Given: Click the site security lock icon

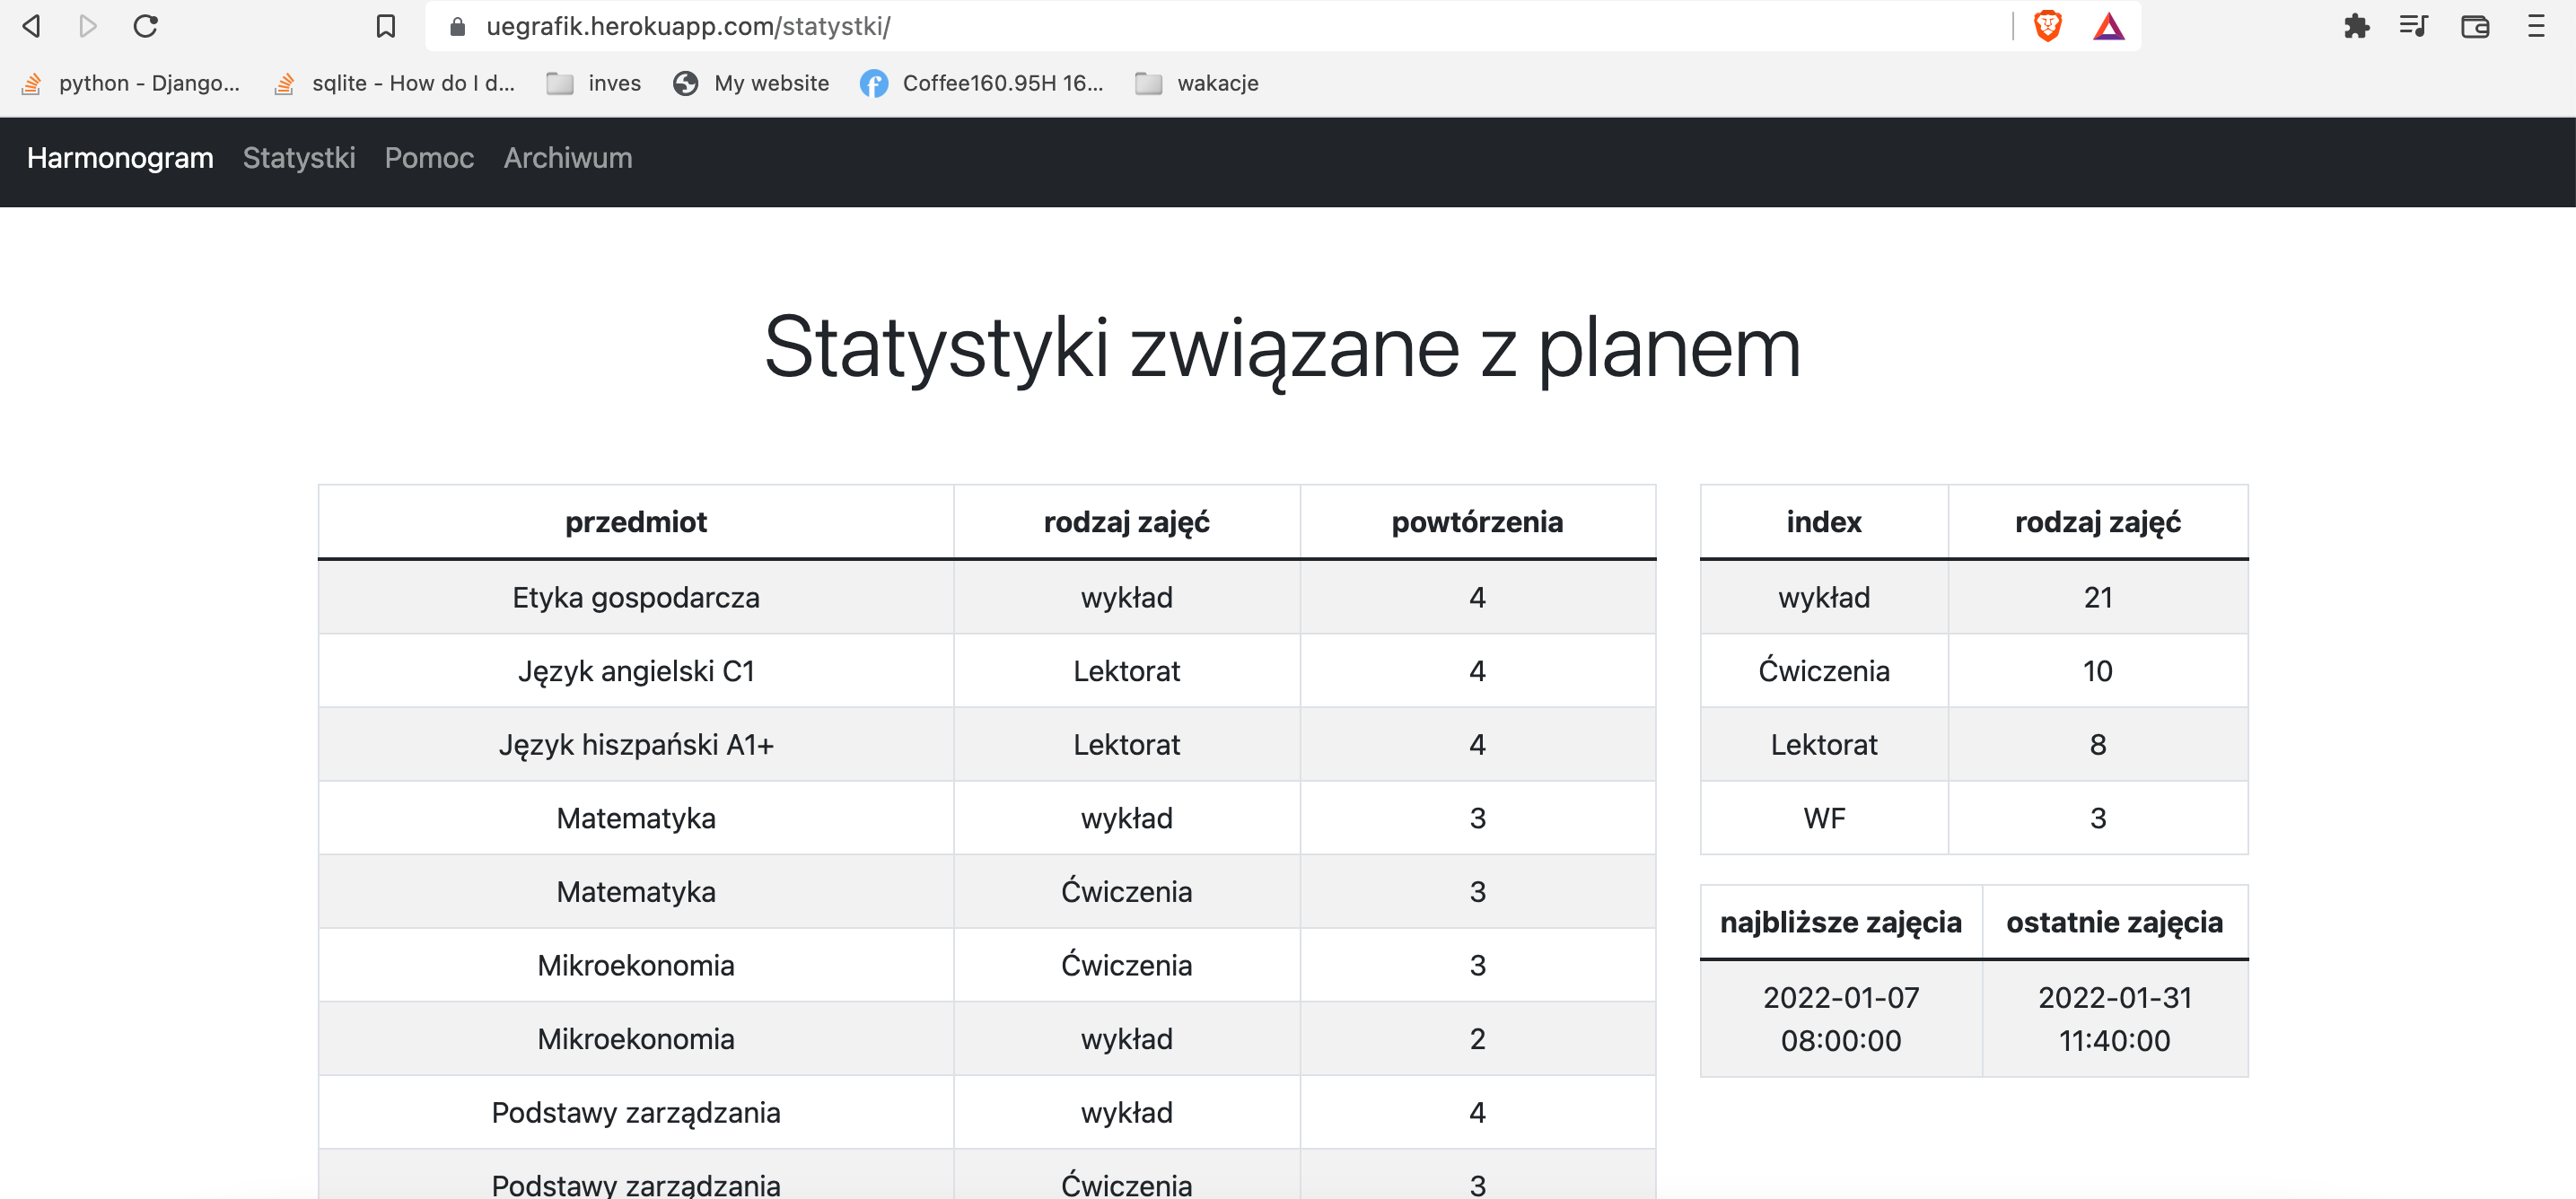Looking at the screenshot, I should 457,27.
